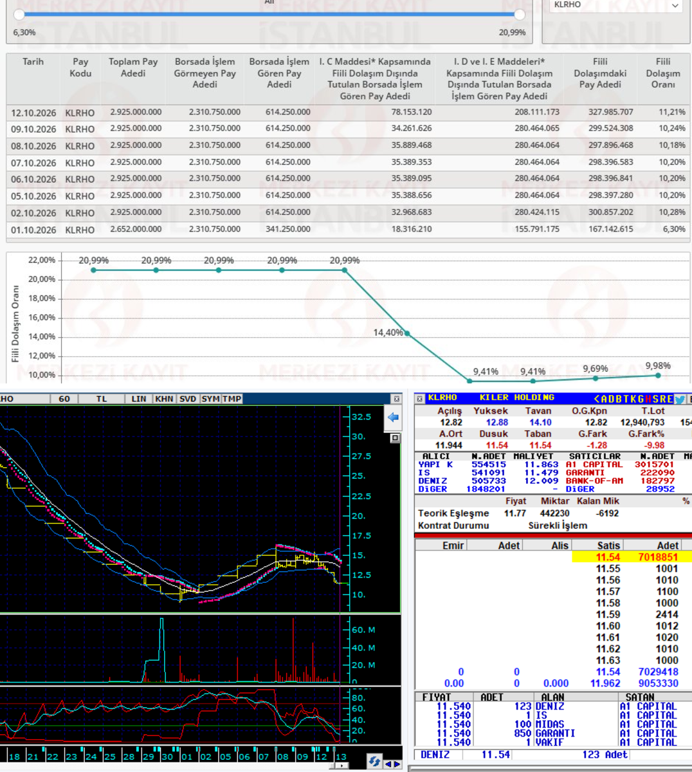Click the blue back arrow beside the chart
Viewport: 692px width, 772px height.
click(393, 417)
